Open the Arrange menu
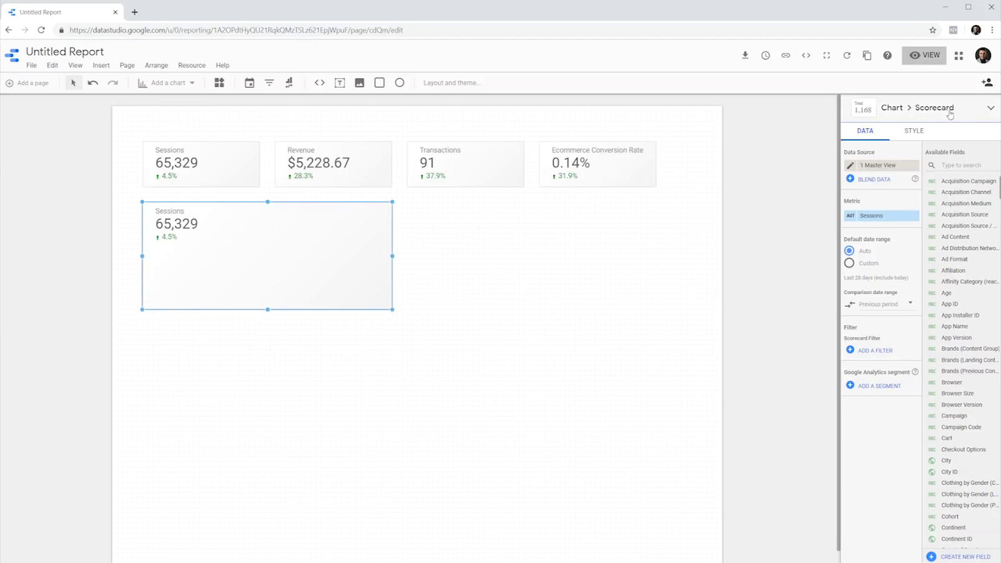This screenshot has width=1001, height=563. 156,65
